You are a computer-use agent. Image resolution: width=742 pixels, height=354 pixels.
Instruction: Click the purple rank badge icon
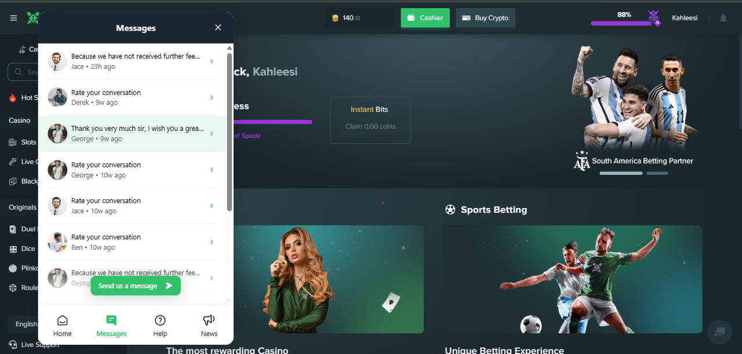(654, 17)
